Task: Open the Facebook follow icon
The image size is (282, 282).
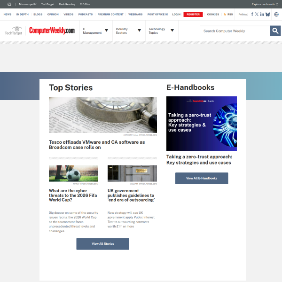Action: 252,14
